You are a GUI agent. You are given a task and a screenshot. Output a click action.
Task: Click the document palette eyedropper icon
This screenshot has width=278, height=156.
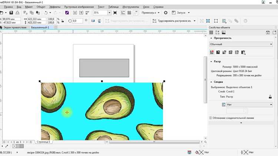[x=7, y=146]
